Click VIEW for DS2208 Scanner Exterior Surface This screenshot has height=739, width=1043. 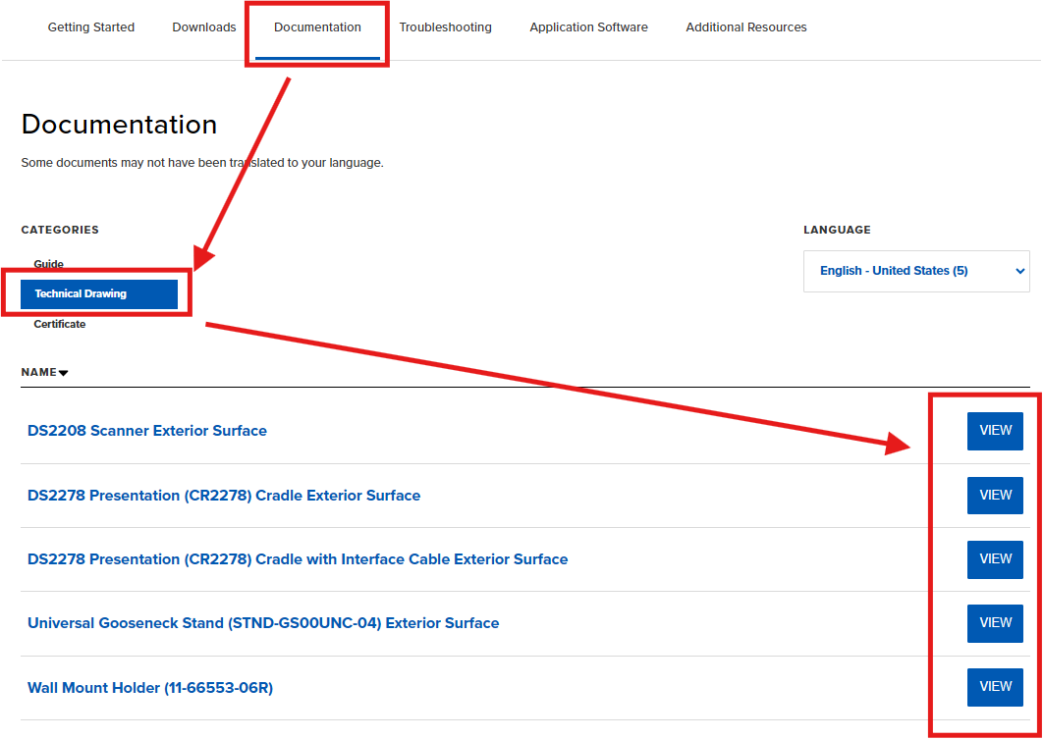[x=995, y=430]
